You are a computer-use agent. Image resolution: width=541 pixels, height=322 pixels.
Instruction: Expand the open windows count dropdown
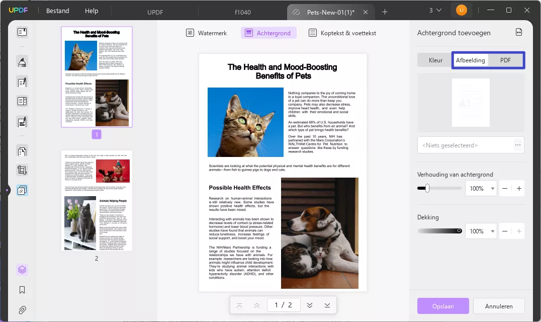[435, 11]
